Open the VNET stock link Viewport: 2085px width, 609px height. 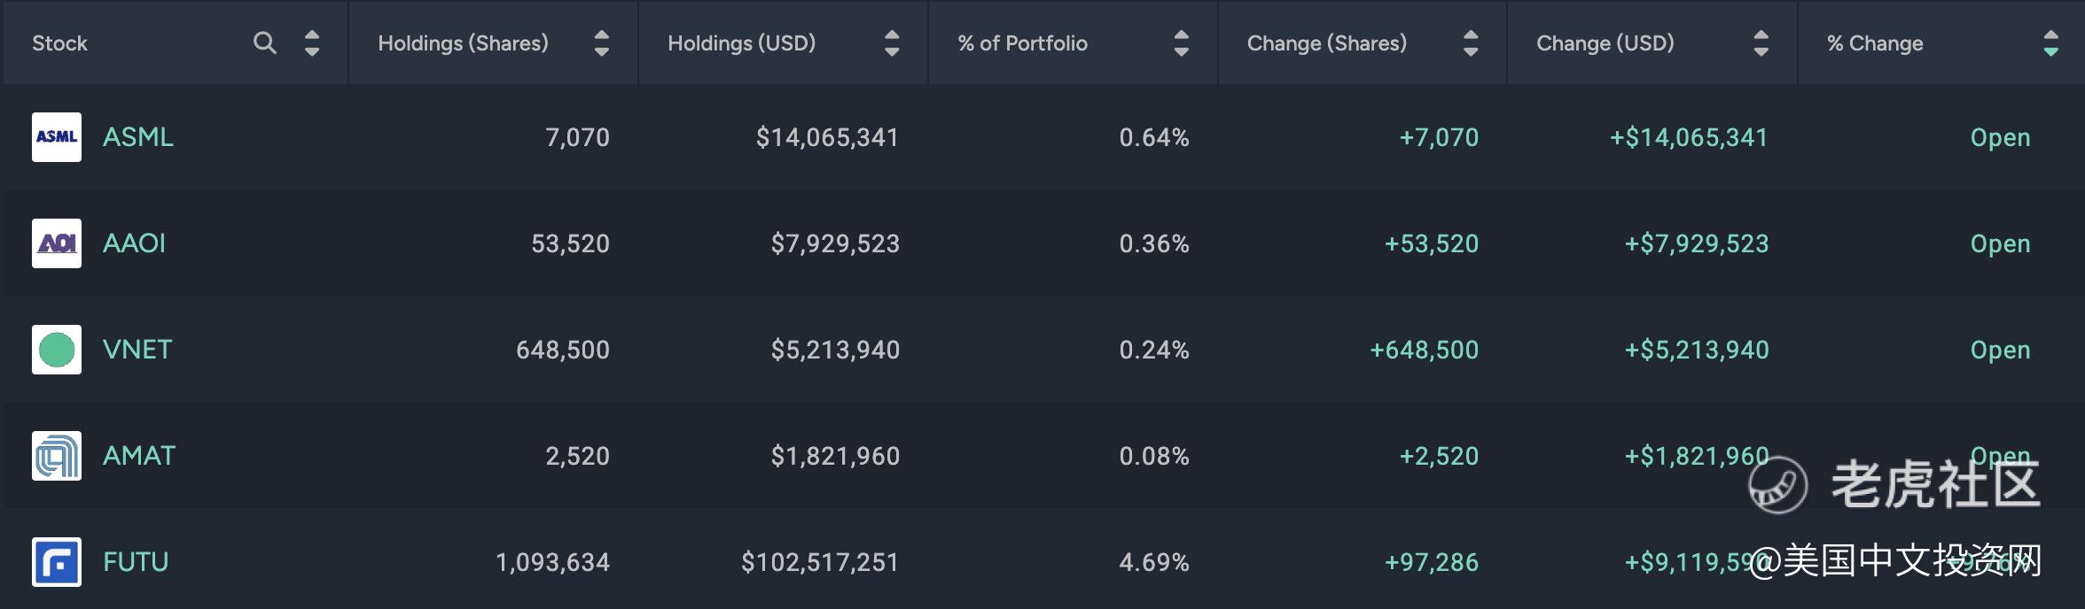[x=137, y=350]
